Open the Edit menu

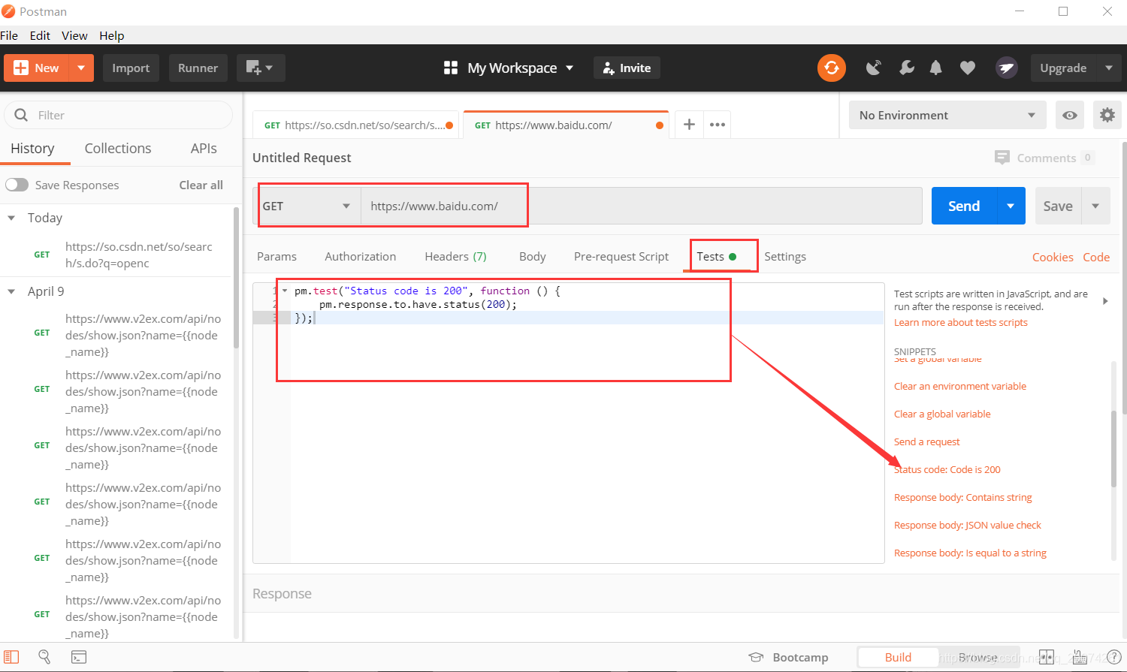[40, 35]
